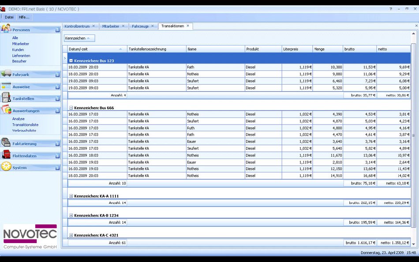The width and height of the screenshot is (419, 262).
Task: Click the Fuhrpark truck icon
Action: tap(6, 74)
